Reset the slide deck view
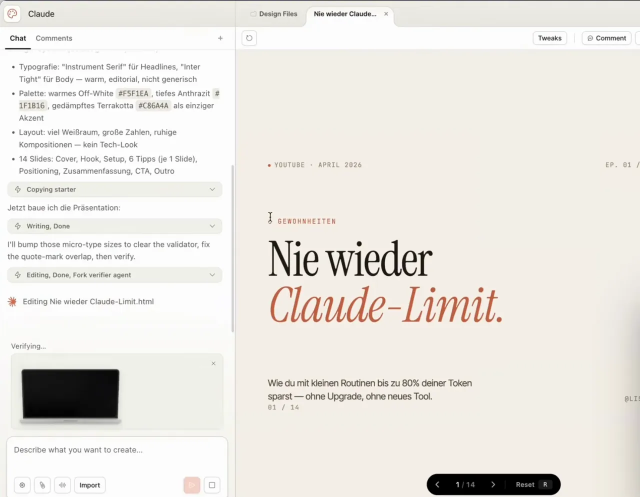The image size is (640, 497). tap(533, 484)
